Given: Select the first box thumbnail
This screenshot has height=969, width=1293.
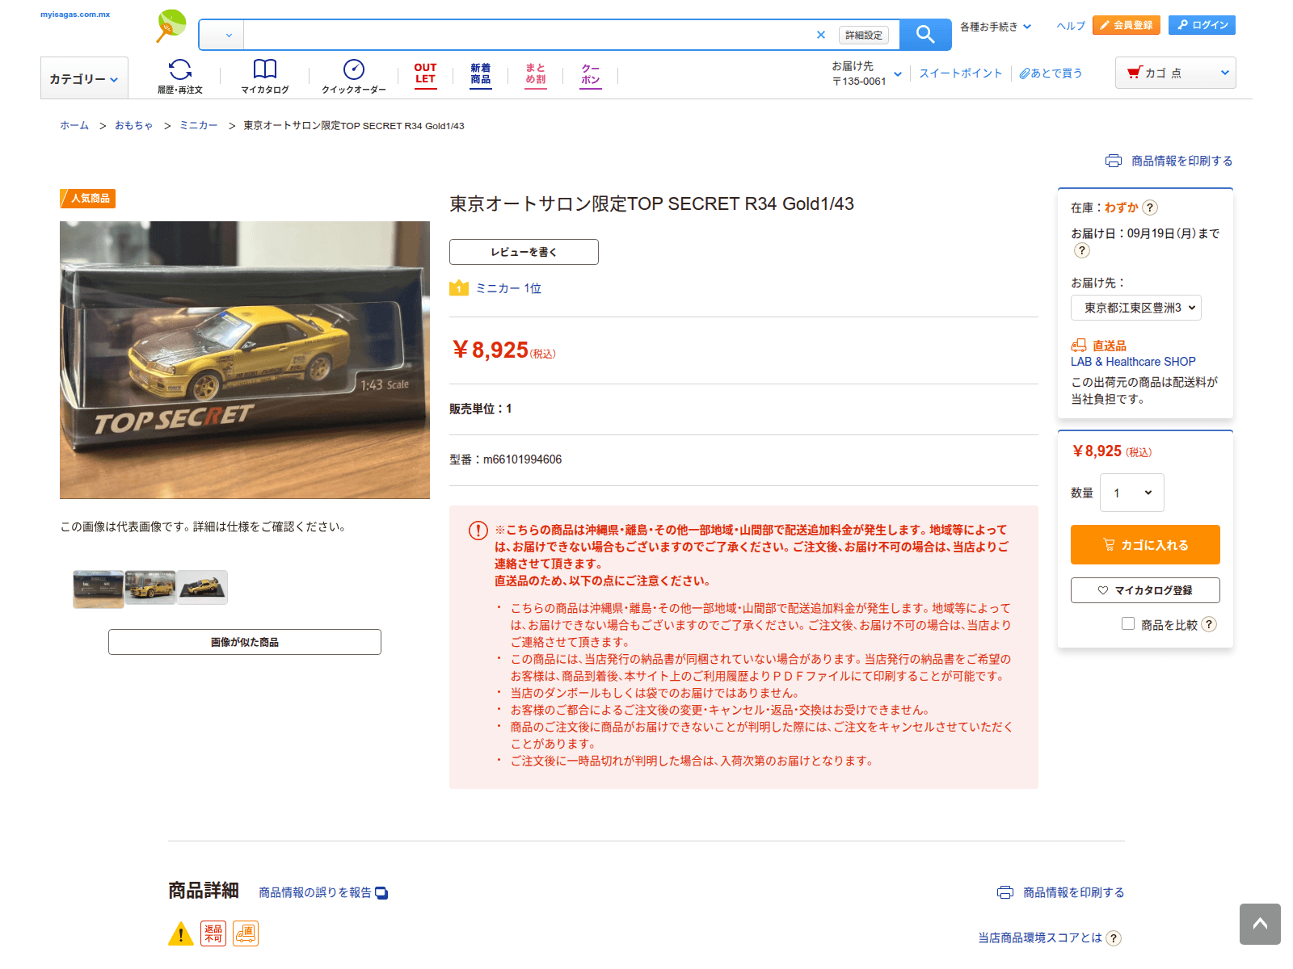Looking at the screenshot, I should [x=99, y=588].
